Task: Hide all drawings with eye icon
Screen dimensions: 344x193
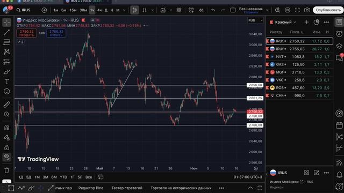Action: pyautogui.click(x=7, y=157)
